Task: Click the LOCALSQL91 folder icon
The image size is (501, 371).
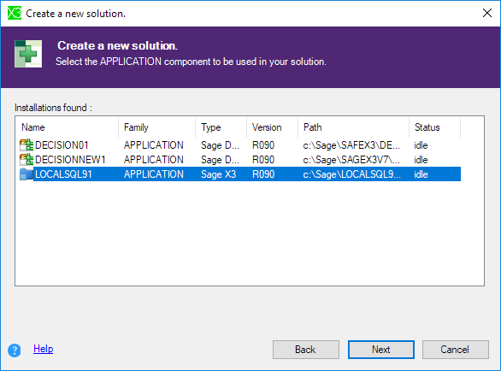Action: 27,174
